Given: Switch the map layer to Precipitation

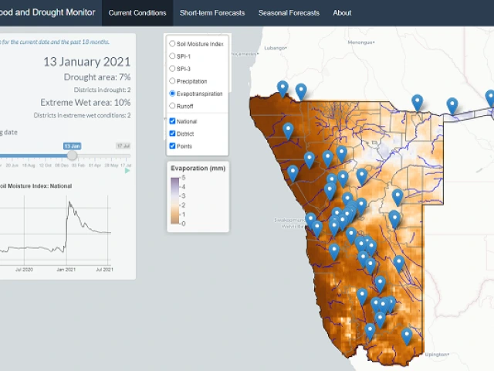Looking at the screenshot, I should click(x=172, y=81).
